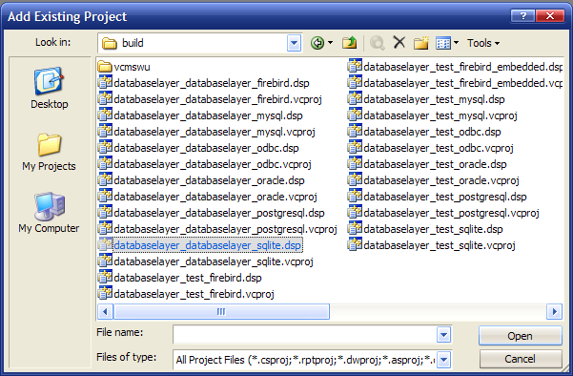Click the Help question mark button
The width and height of the screenshot is (573, 376).
[522, 15]
